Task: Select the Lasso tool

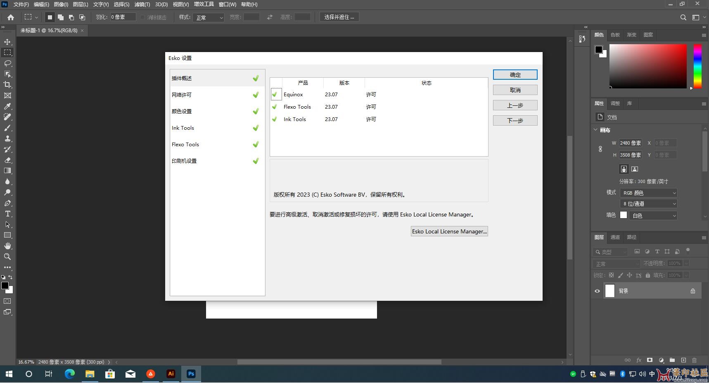Action: pyautogui.click(x=7, y=63)
